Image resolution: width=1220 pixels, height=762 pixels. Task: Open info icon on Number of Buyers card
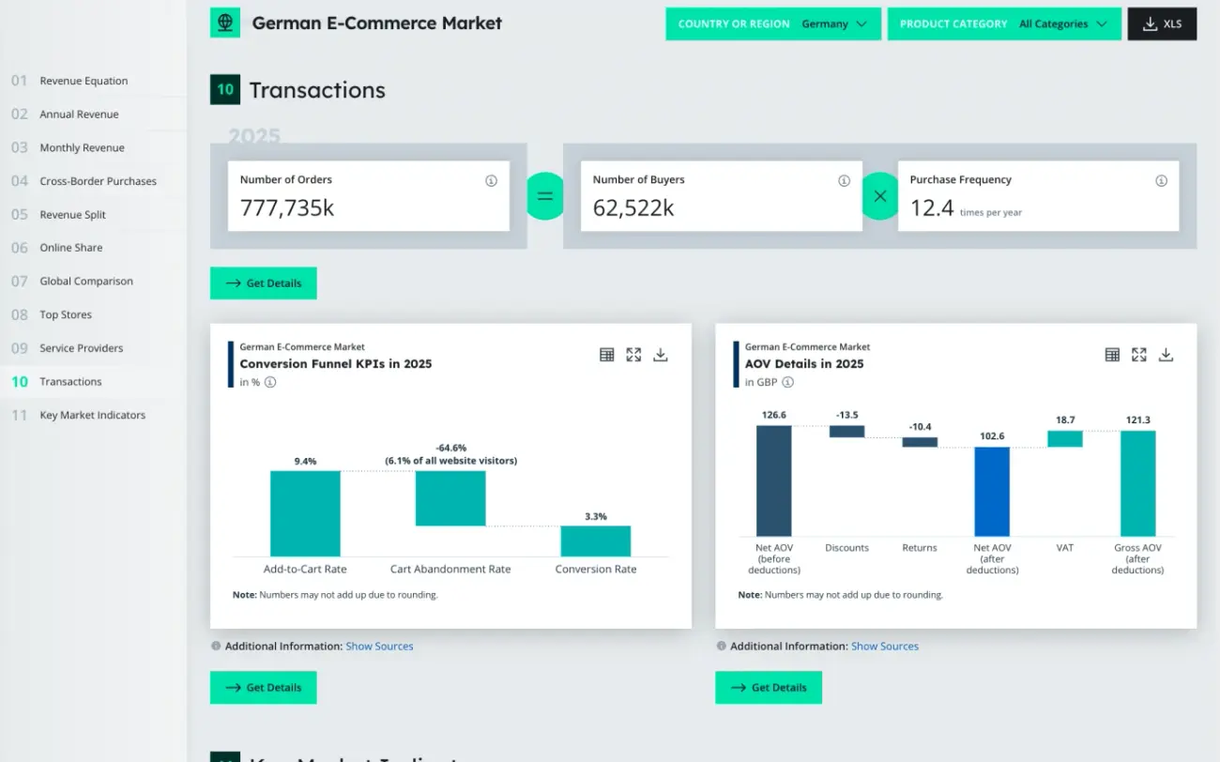[x=844, y=180]
